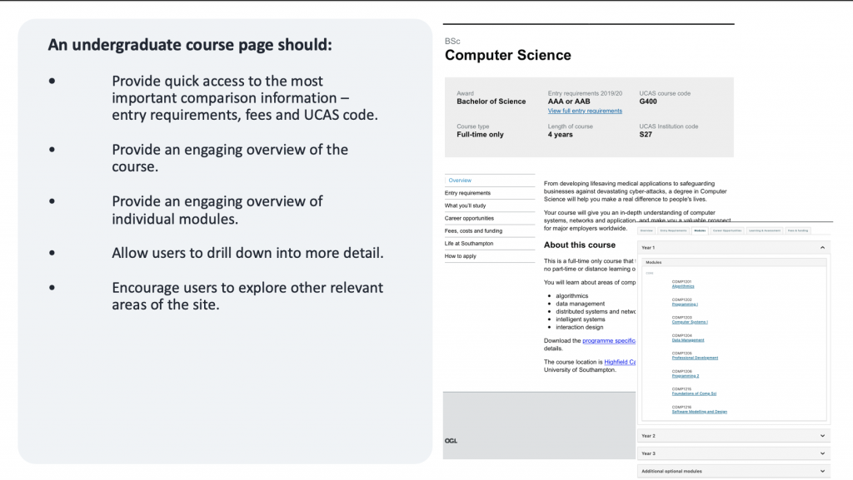This screenshot has height=480, width=853.
Task: Navigate to Life at Southampton
Action: 469,243
